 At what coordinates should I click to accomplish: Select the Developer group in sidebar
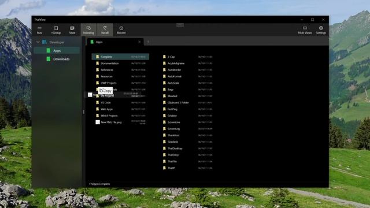coord(57,42)
